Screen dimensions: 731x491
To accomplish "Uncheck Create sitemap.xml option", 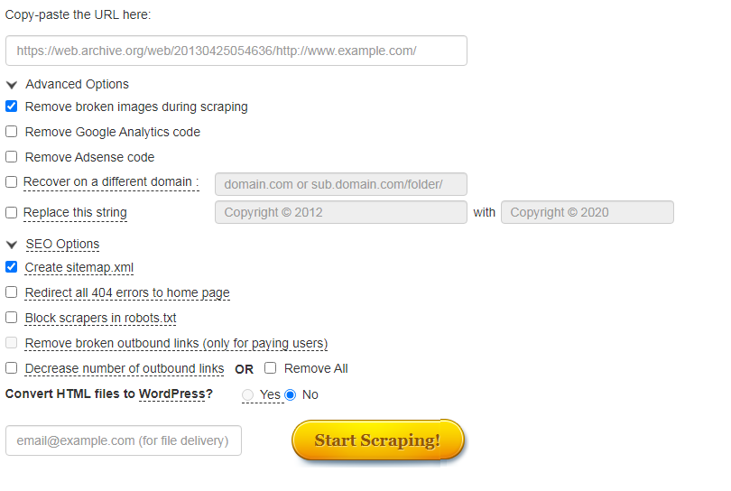I will point(11,267).
